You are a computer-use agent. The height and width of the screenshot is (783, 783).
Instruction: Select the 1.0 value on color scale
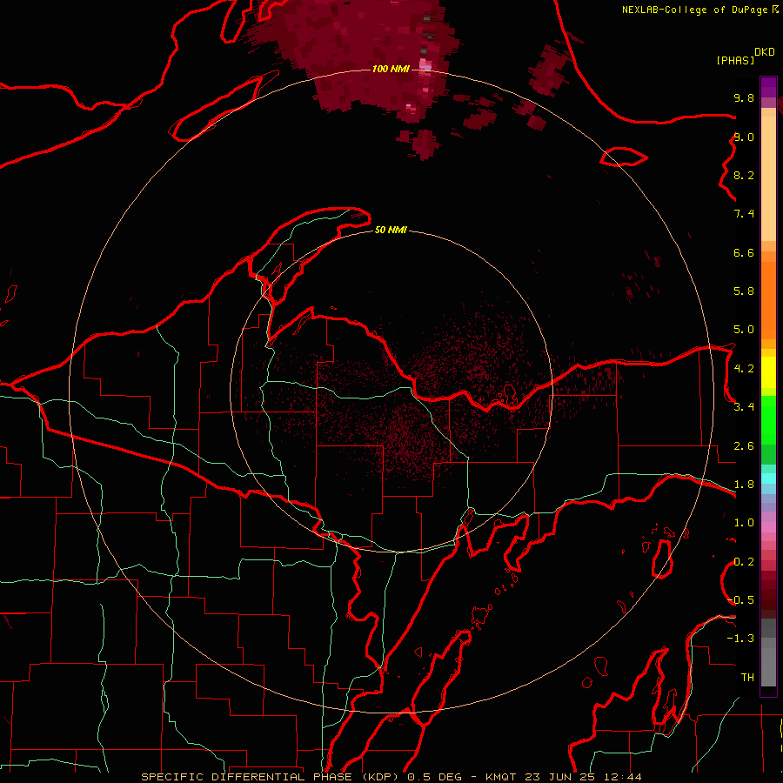click(x=744, y=523)
